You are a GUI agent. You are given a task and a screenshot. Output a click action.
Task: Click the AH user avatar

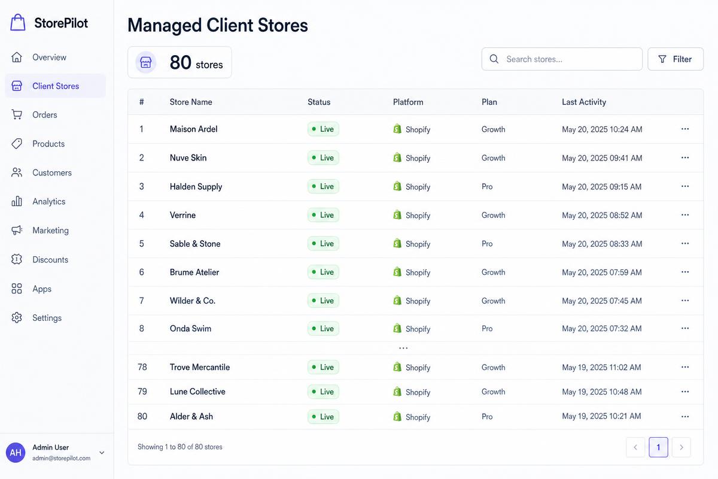pos(16,453)
